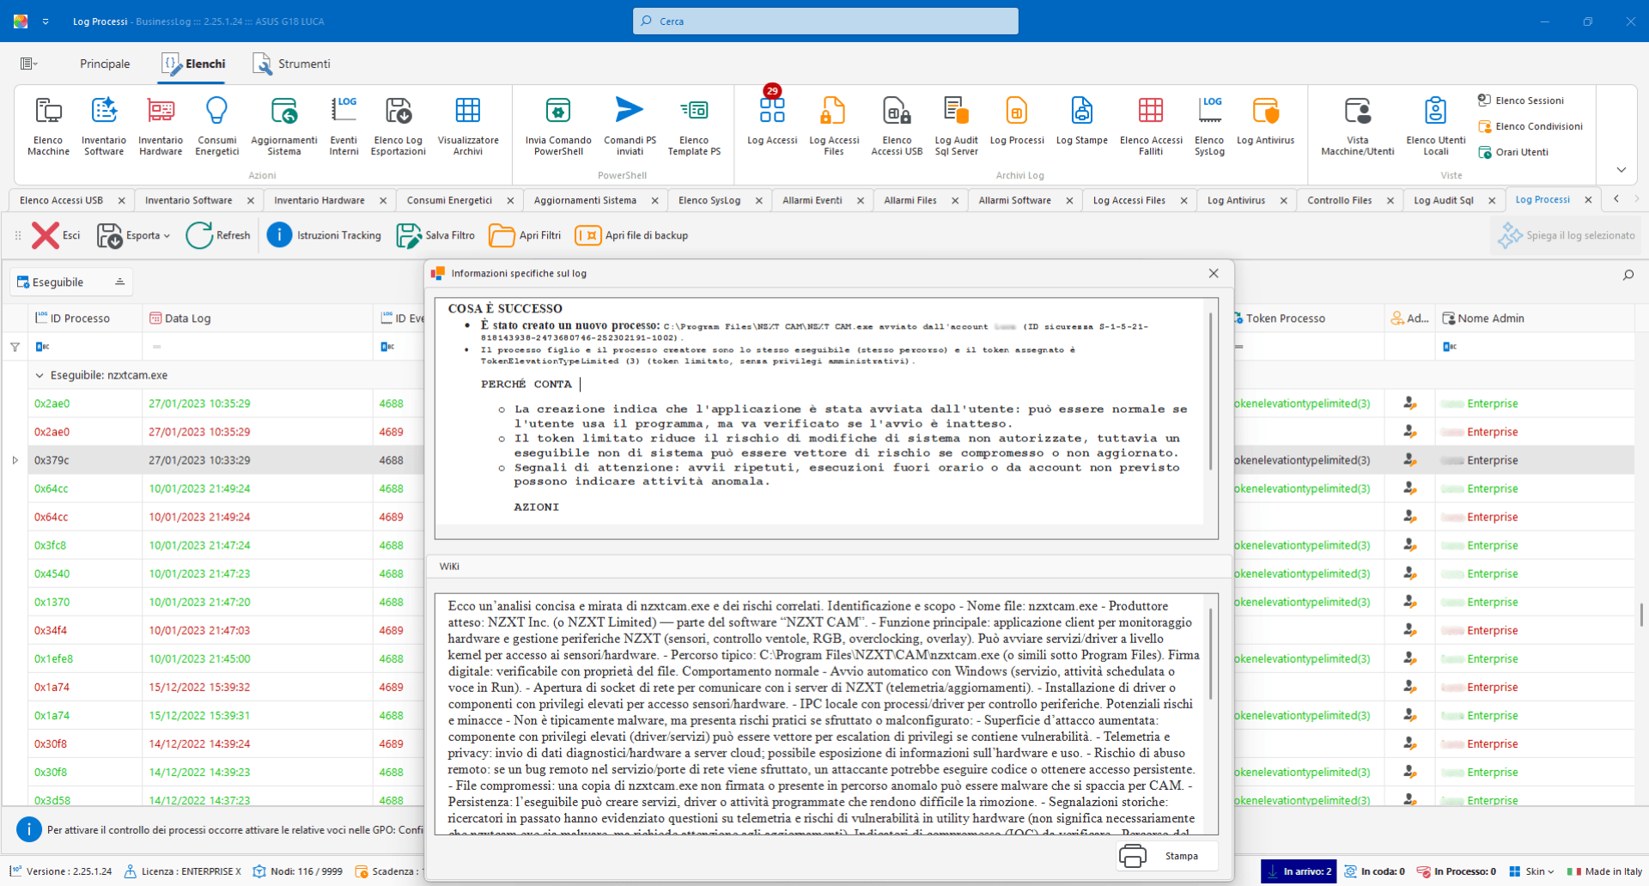Switch to the Allarmi Eventi tab
The height and width of the screenshot is (886, 1649).
(812, 200)
